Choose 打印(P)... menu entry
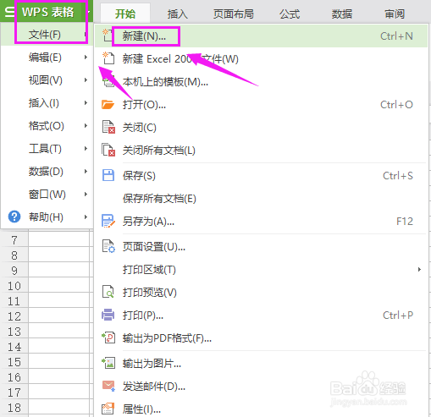Screen dimensions: 431x417 (261, 315)
